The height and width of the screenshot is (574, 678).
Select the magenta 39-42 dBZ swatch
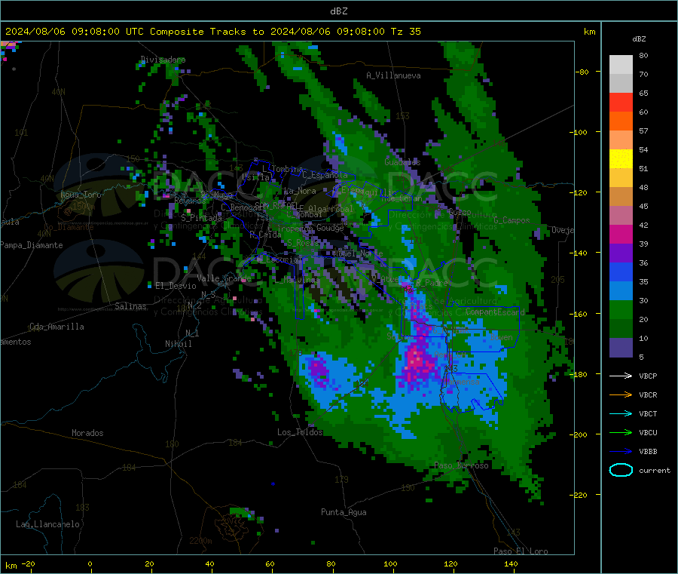(x=621, y=234)
